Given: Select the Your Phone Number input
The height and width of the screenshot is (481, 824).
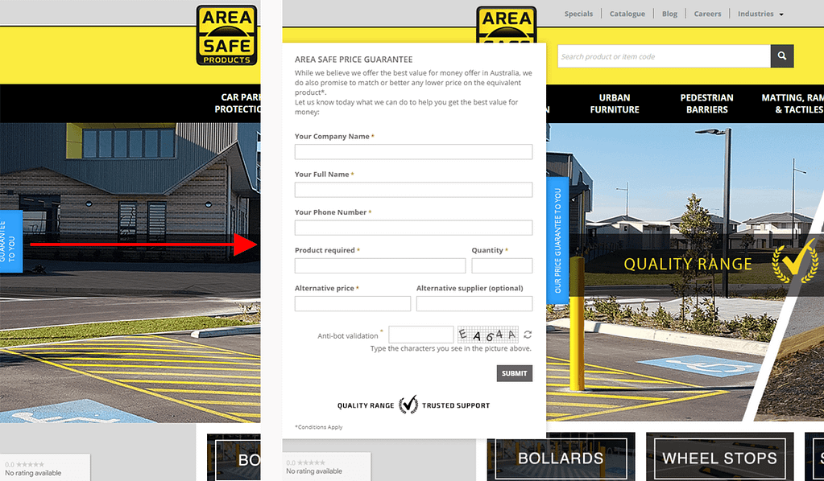Looking at the screenshot, I should point(413,228).
